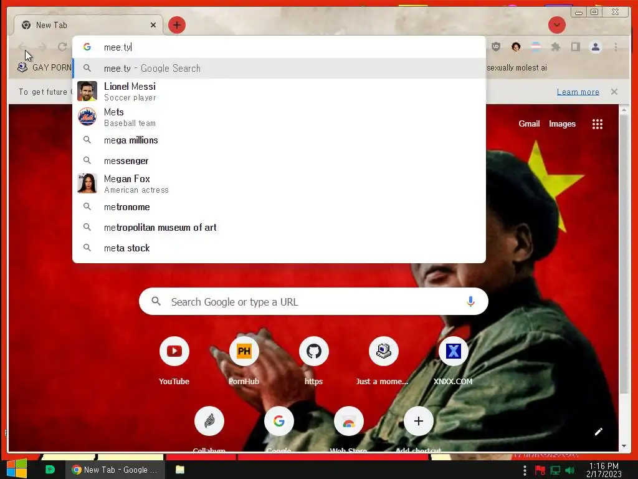The image size is (638, 479).
Task: Click the tray overflow three-dot icon
Action: (x=525, y=470)
